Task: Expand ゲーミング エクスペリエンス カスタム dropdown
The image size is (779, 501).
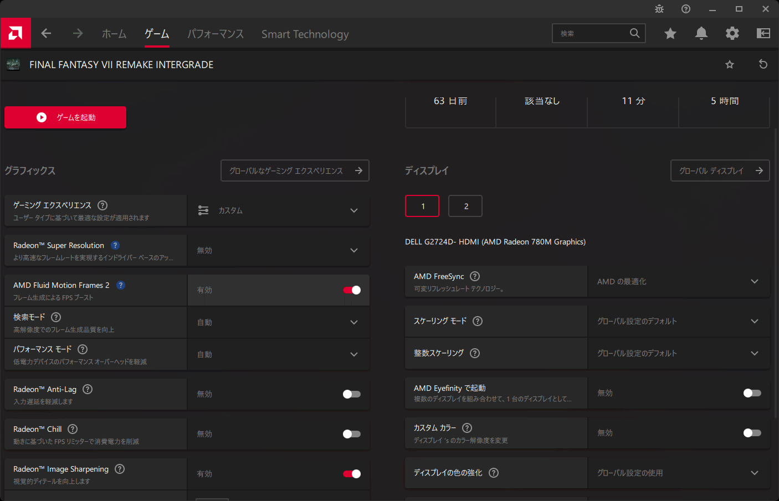Action: [x=279, y=210]
